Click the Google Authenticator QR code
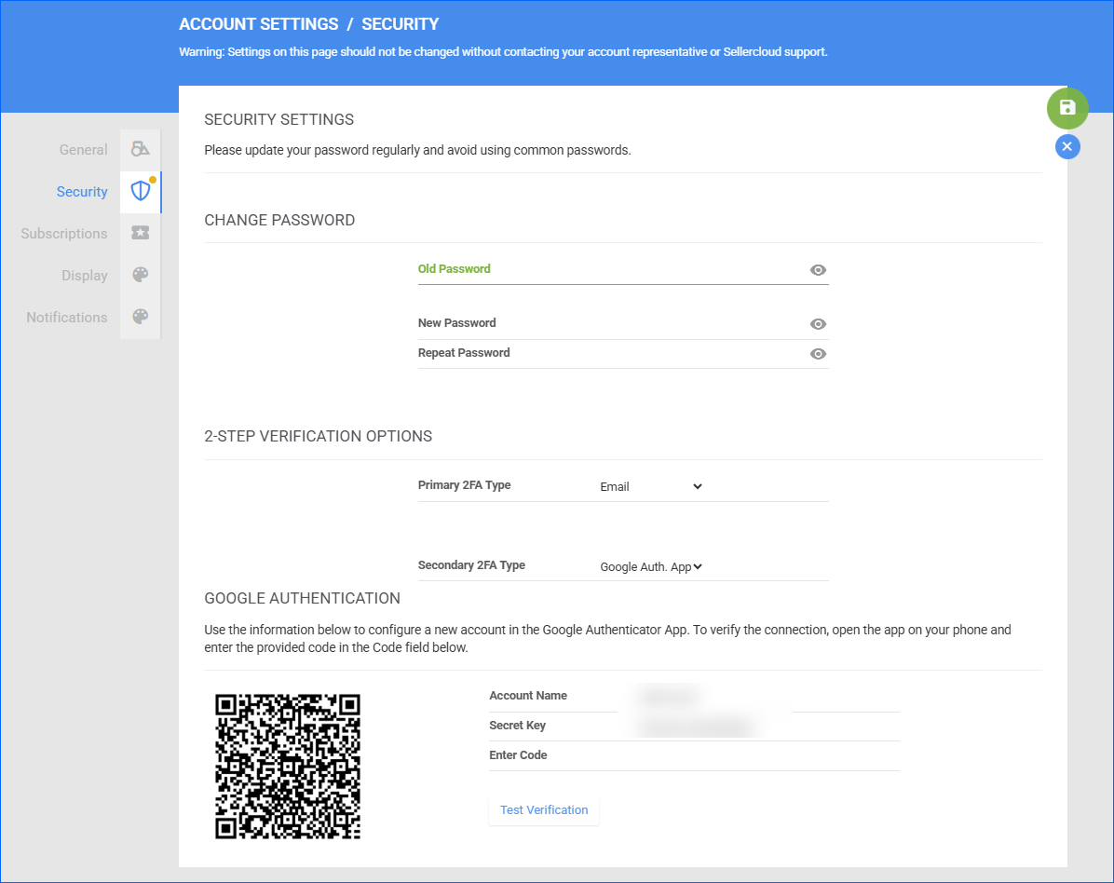 288,766
